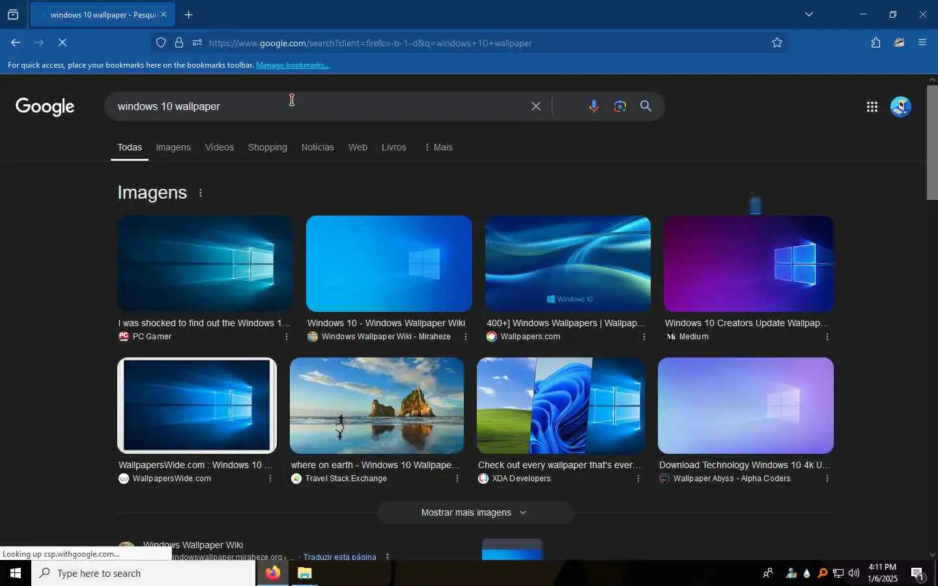Open a new tab with plus button
The height and width of the screenshot is (586, 938).
pyautogui.click(x=188, y=14)
